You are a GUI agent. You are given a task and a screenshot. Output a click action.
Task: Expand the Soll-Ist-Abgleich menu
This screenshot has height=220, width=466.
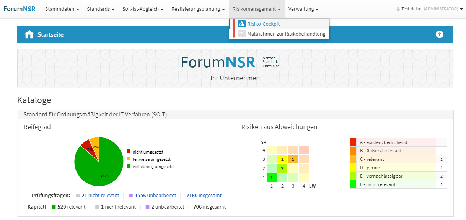point(143,9)
